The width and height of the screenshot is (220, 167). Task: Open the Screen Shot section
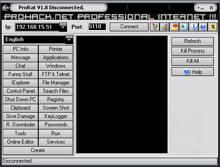coord(56,108)
